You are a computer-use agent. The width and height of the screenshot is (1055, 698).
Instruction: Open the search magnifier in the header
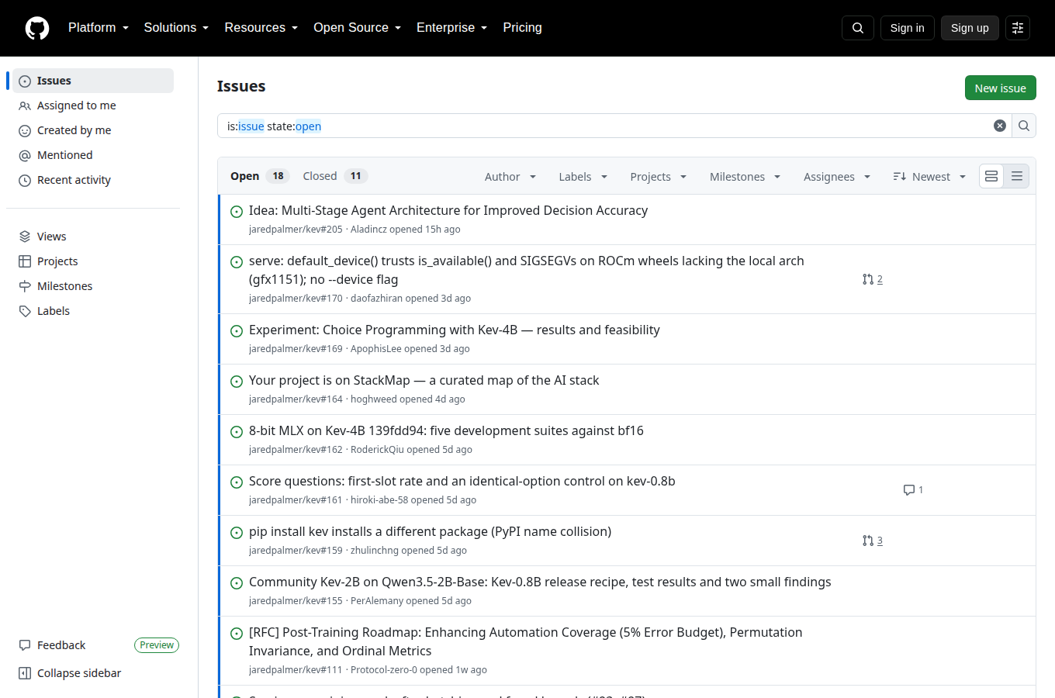(858, 28)
